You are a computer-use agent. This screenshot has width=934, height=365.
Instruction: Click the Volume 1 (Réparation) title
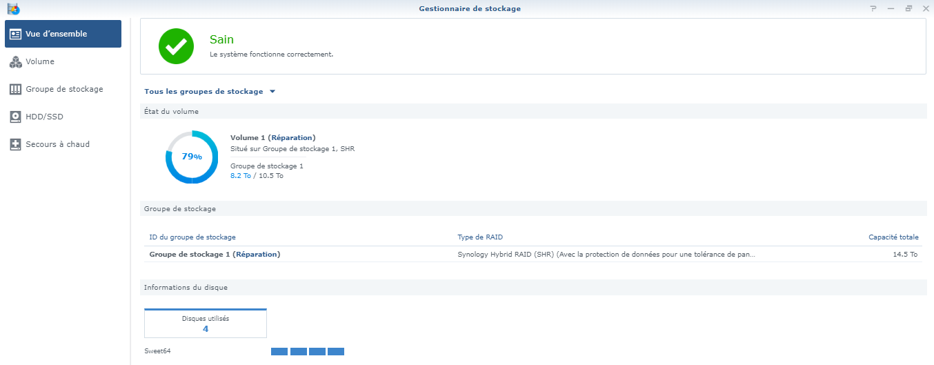pos(272,138)
